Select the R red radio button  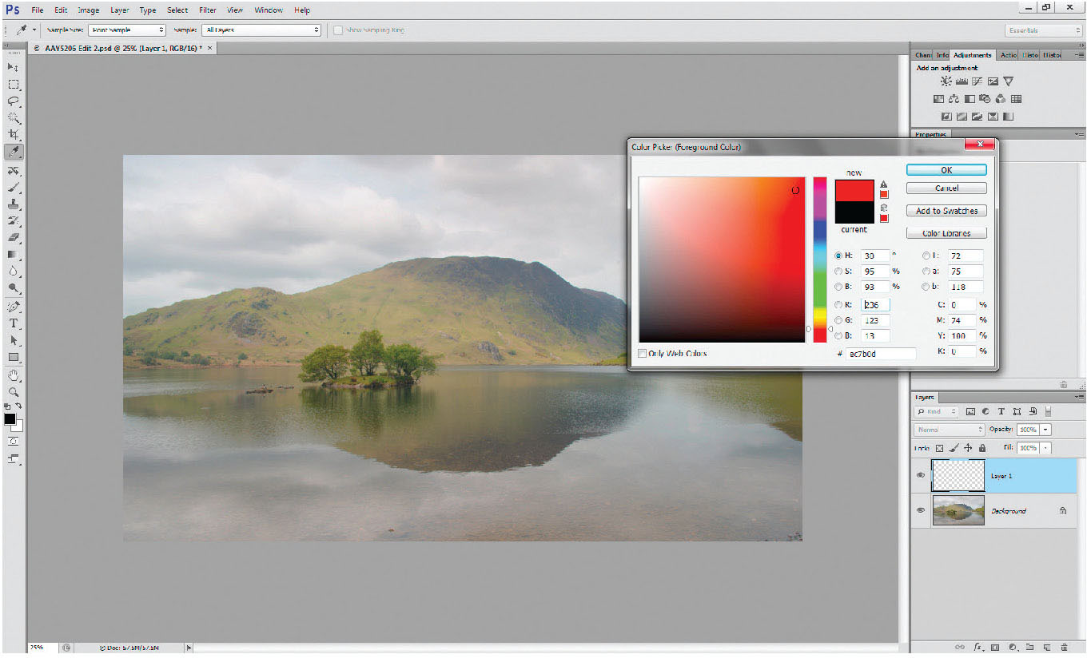(838, 304)
